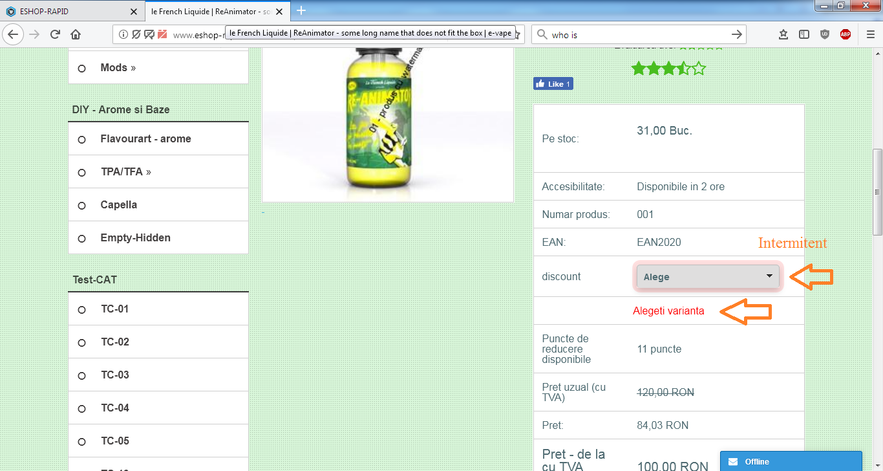Rate the product with the fifth star
883x471 pixels.
pos(699,68)
